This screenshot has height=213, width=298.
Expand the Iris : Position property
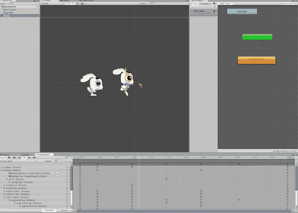click(7, 179)
